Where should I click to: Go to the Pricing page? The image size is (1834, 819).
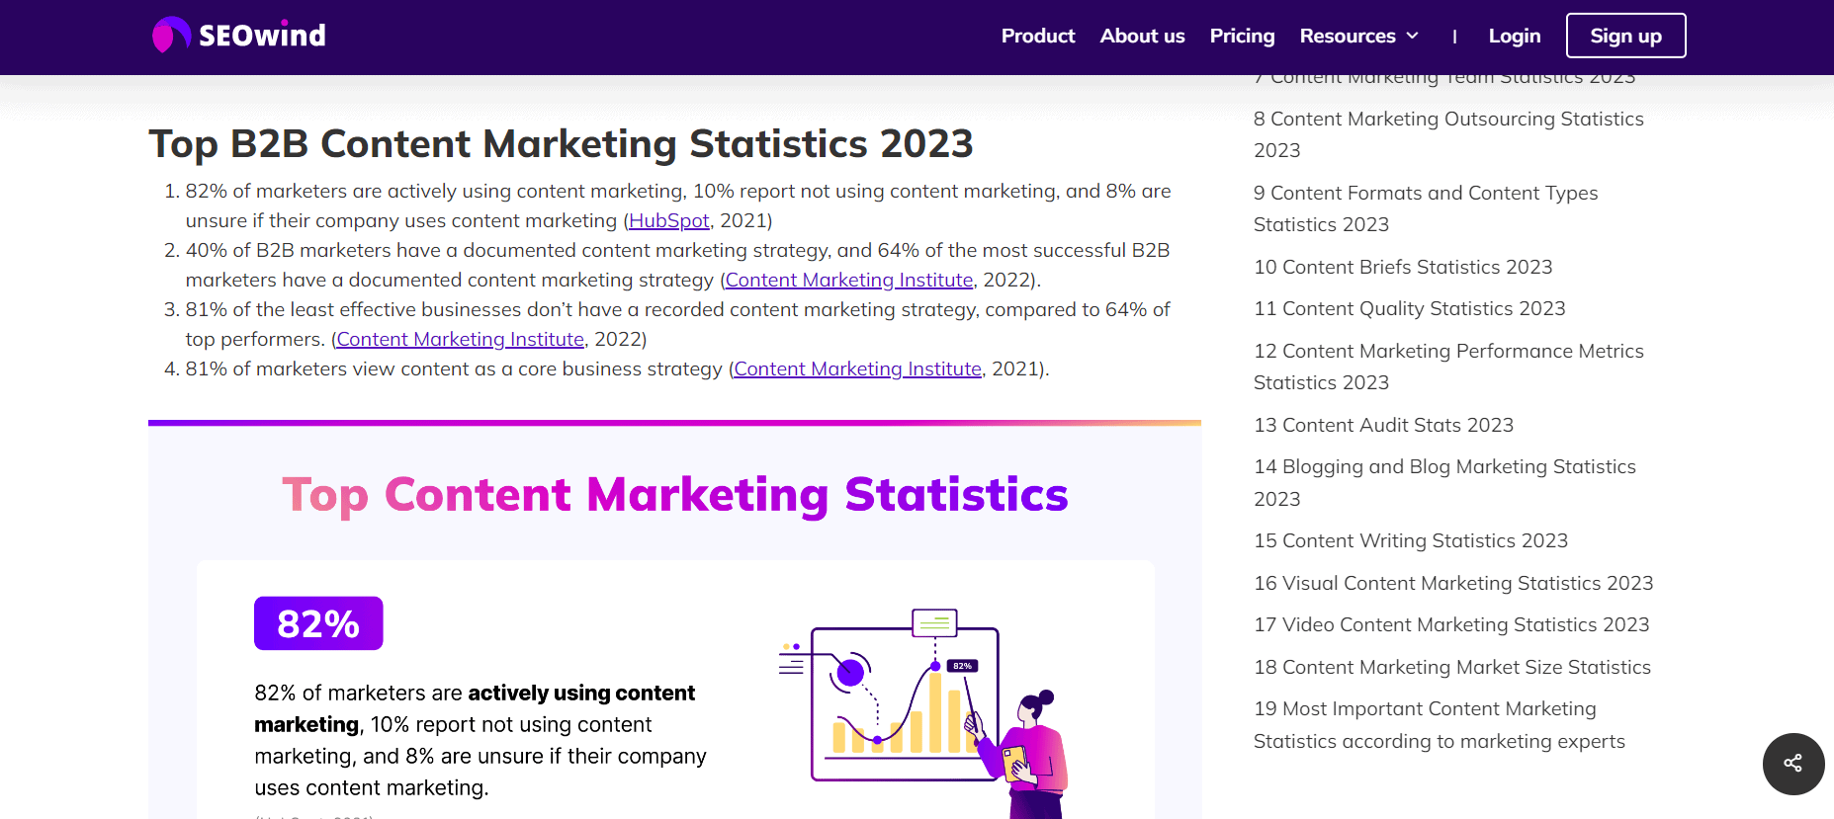coord(1242,36)
